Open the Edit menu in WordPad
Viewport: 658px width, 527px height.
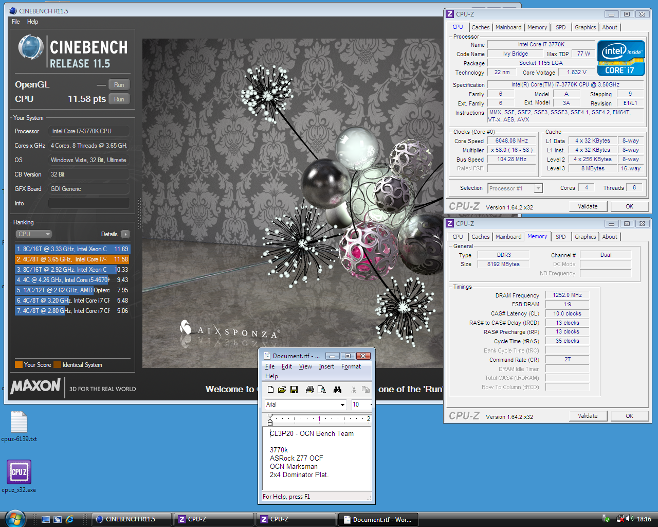click(287, 366)
